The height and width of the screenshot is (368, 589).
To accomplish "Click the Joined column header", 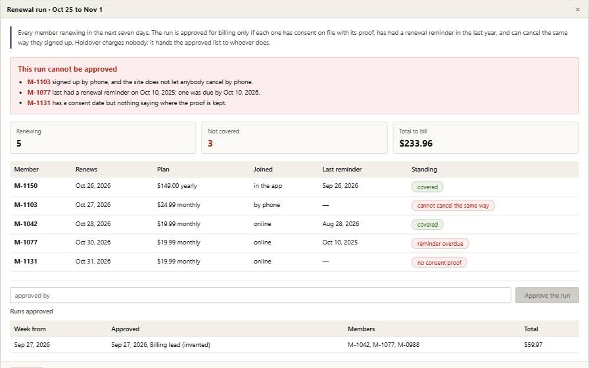I will [x=263, y=170].
